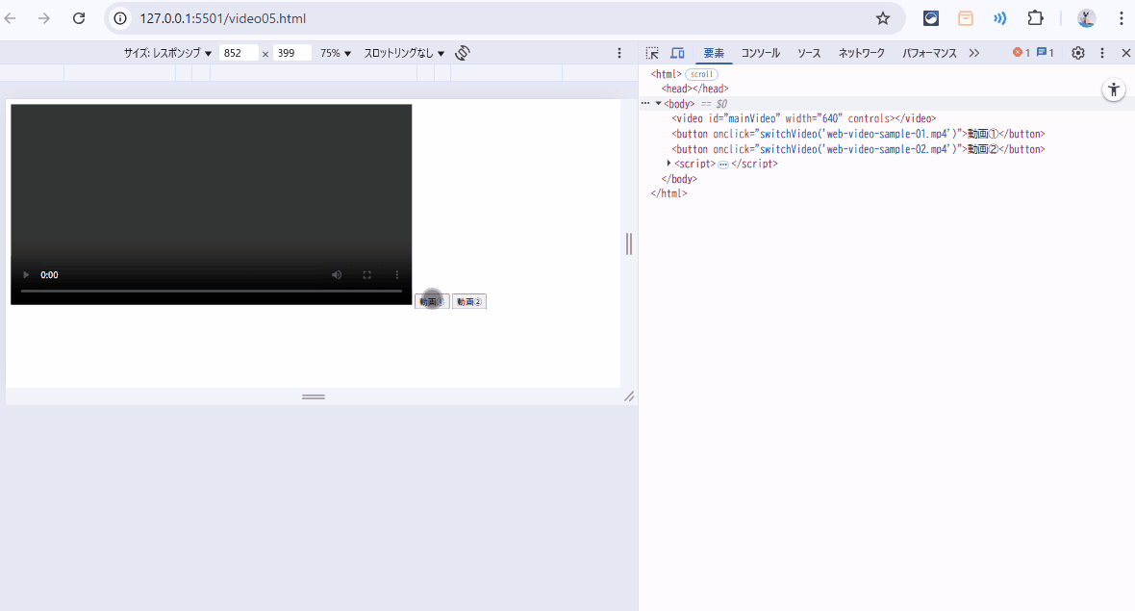Open the browser extensions puzzle icon
The width and height of the screenshot is (1135, 611).
1035,18
